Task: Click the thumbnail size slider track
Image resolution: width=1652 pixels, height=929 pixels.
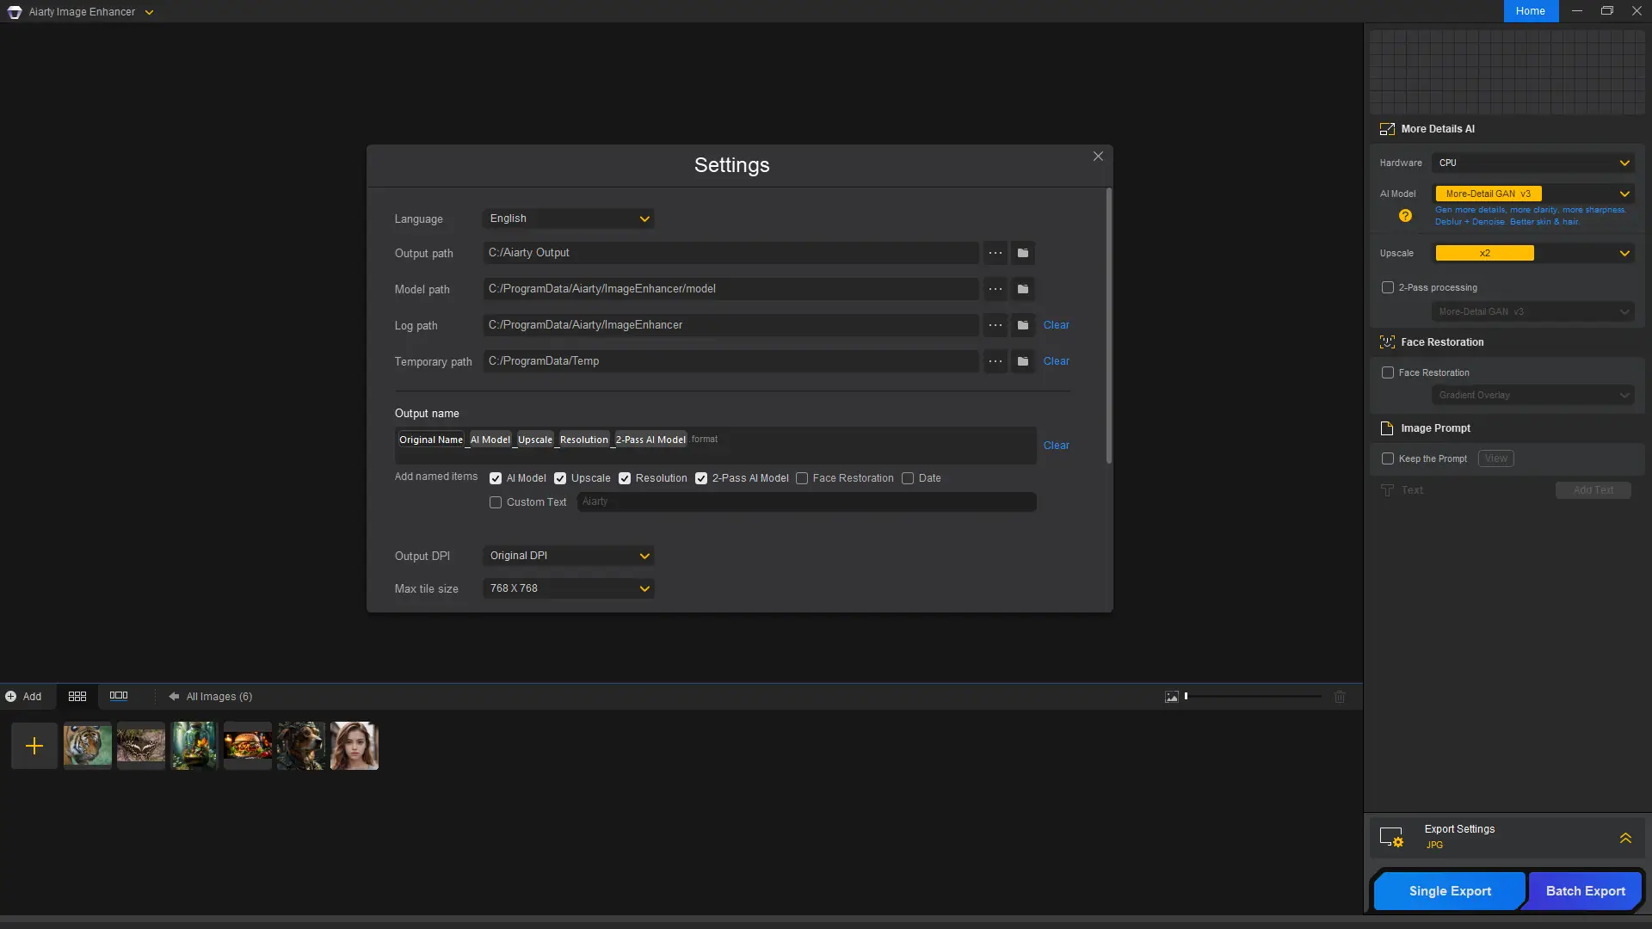Action: point(1253,697)
